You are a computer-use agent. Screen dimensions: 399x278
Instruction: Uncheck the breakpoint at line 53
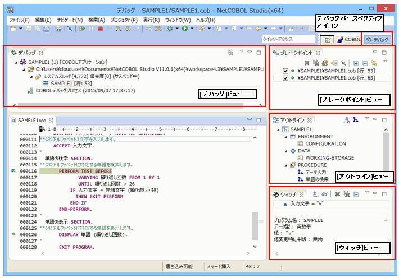point(285,71)
